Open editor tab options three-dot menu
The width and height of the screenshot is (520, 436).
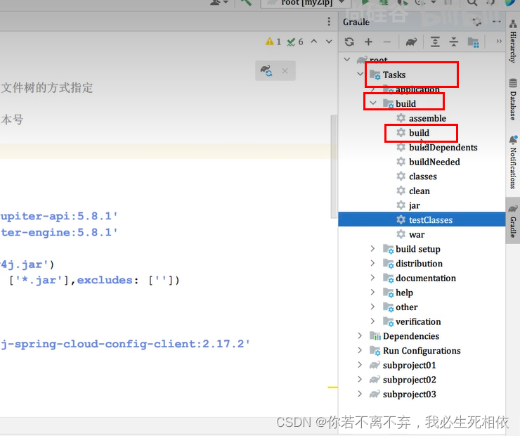coord(329,22)
